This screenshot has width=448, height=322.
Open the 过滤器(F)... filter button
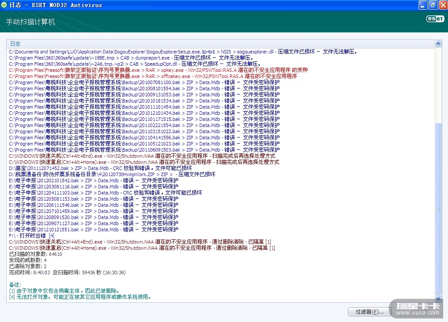click(369, 312)
